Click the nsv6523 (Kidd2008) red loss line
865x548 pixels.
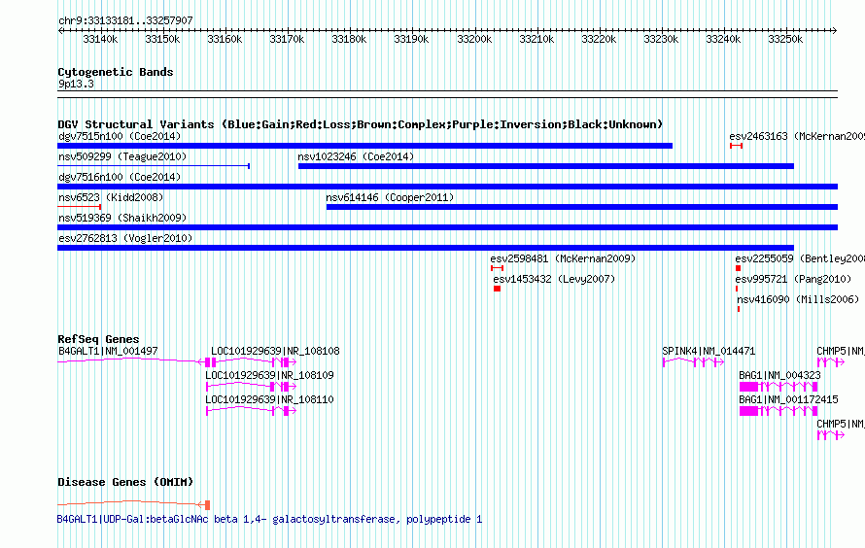coord(79,206)
